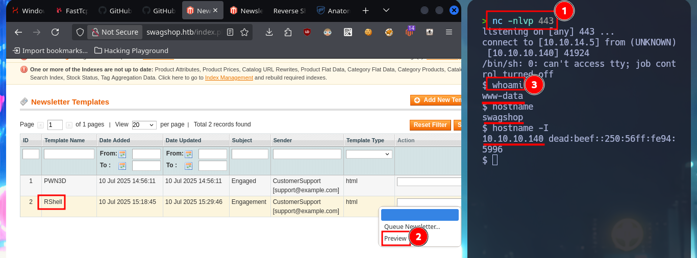Image resolution: width=697 pixels, height=258 pixels.
Task: Go to the next results page arrow
Action: coord(69,125)
